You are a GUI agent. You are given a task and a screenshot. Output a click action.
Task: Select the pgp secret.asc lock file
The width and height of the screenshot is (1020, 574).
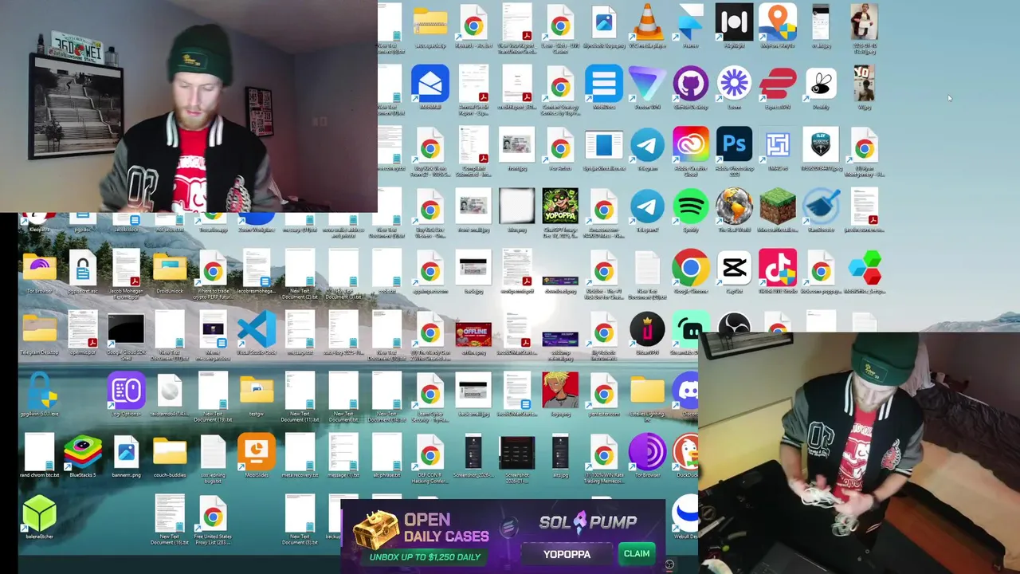[x=83, y=269]
